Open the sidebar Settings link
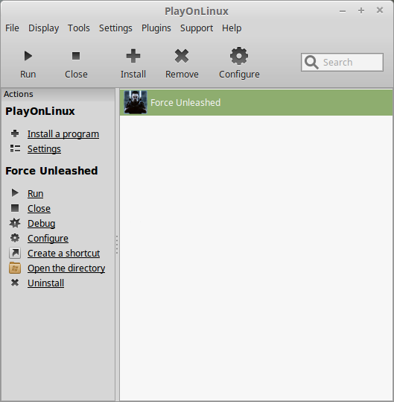 coord(44,149)
